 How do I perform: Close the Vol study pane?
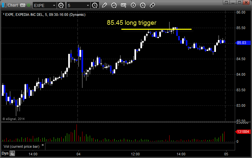43,145
